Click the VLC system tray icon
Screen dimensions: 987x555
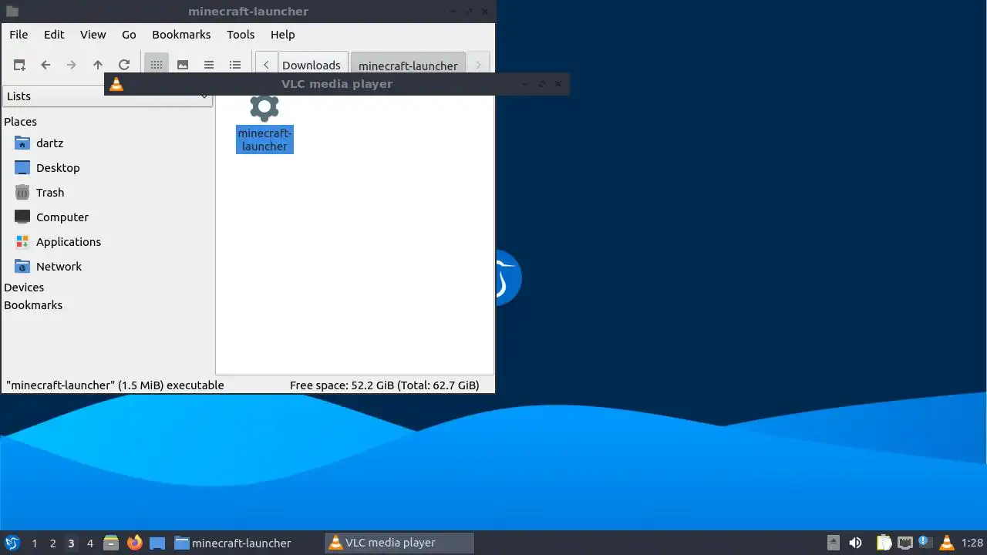click(947, 543)
